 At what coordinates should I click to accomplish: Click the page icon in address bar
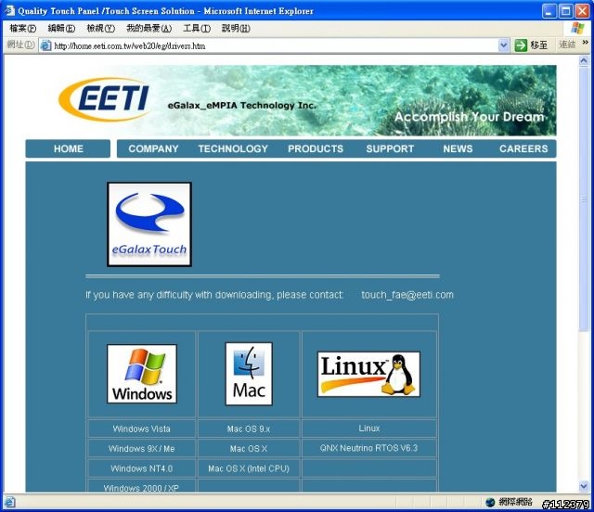(x=45, y=45)
